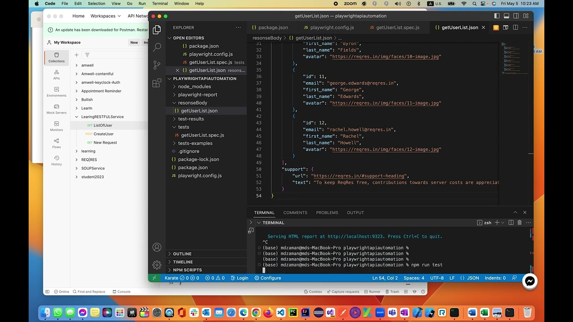The width and height of the screenshot is (573, 322).
Task: Click the orange extension icon in editor toolbar
Action: (496, 27)
